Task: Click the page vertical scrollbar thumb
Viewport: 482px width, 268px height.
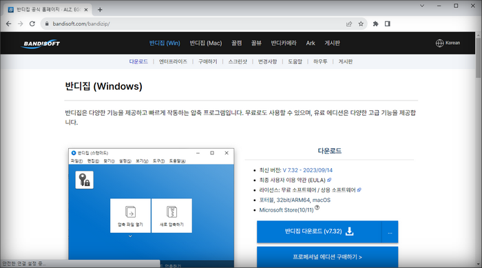Action: (479, 58)
